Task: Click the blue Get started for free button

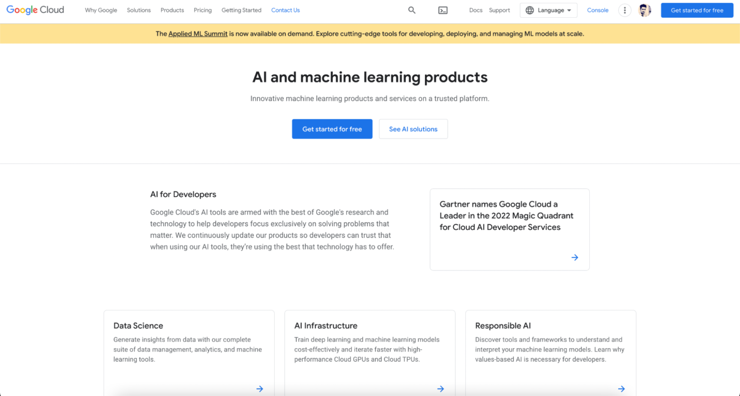Action: click(332, 129)
